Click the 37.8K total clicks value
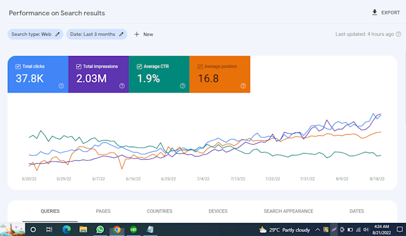 tap(29, 78)
